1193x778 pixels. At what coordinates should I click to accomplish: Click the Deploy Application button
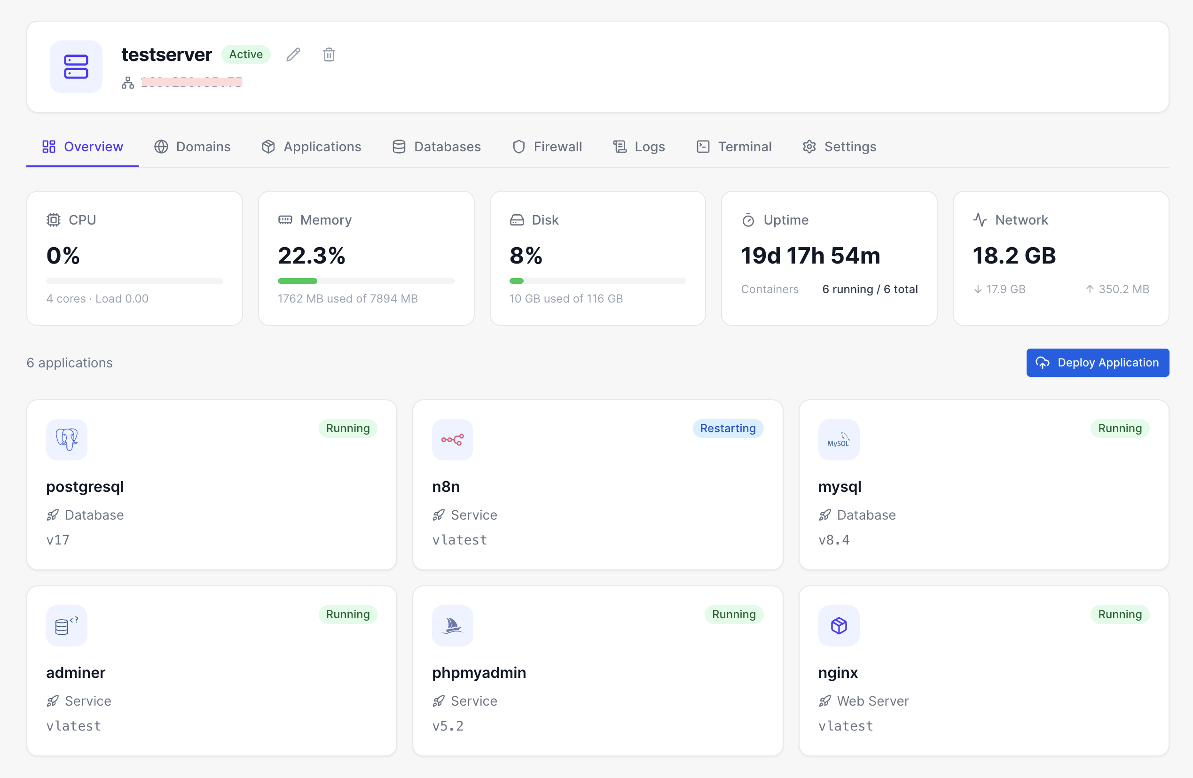tap(1097, 362)
